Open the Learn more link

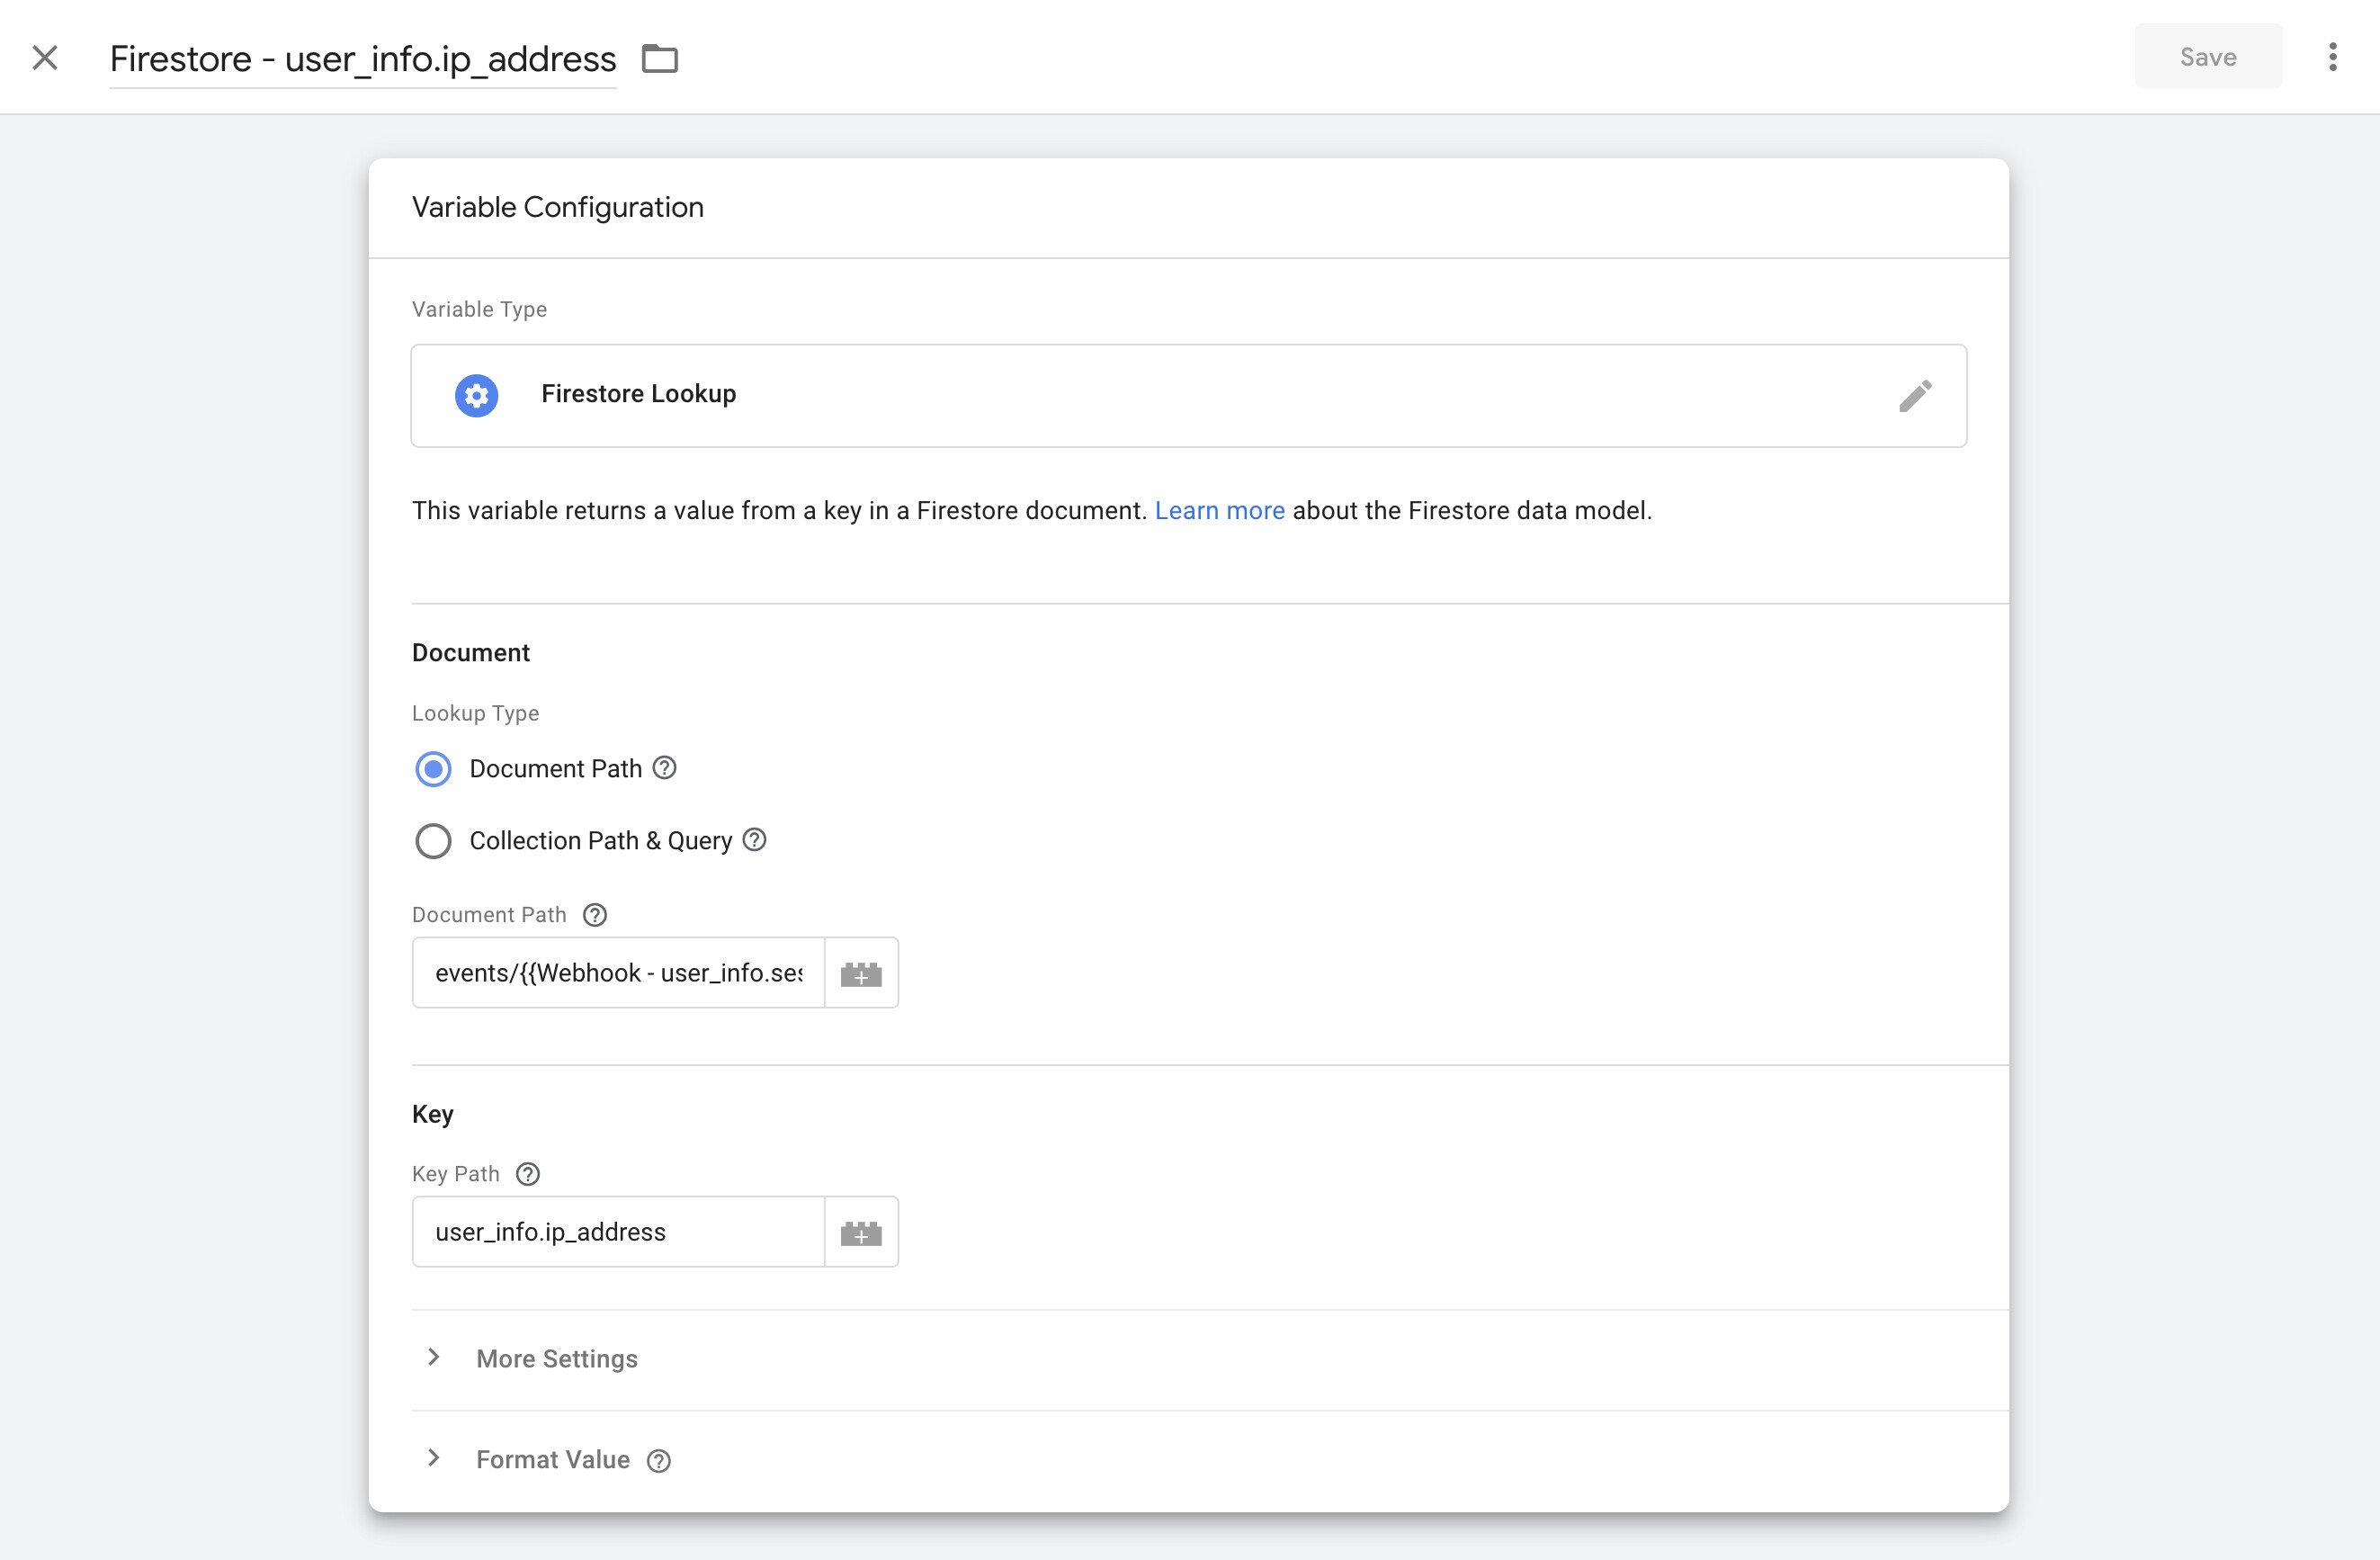pos(1219,511)
